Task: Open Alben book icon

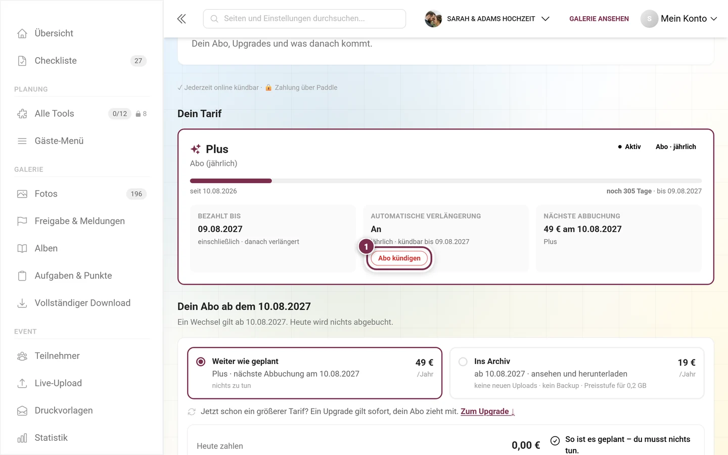Action: tap(22, 249)
